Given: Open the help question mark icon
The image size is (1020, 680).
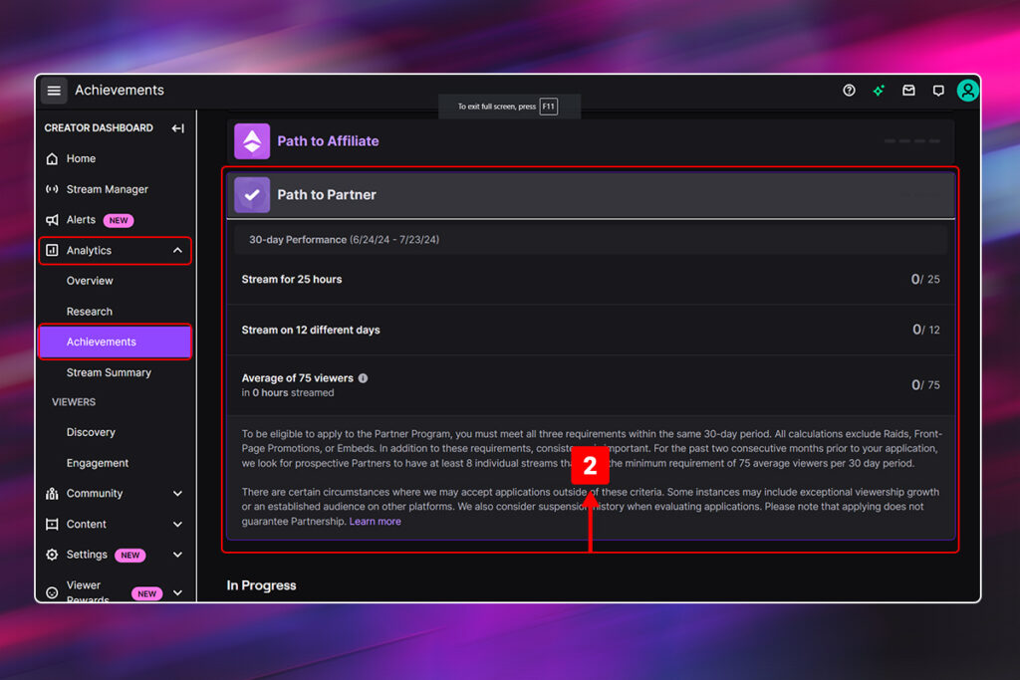Looking at the screenshot, I should pyautogui.click(x=849, y=91).
